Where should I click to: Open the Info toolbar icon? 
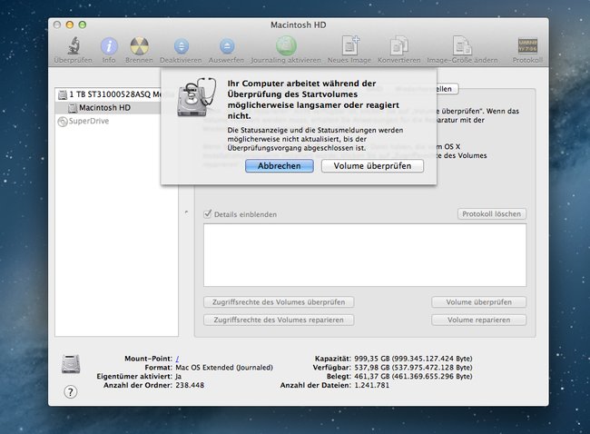pos(109,46)
